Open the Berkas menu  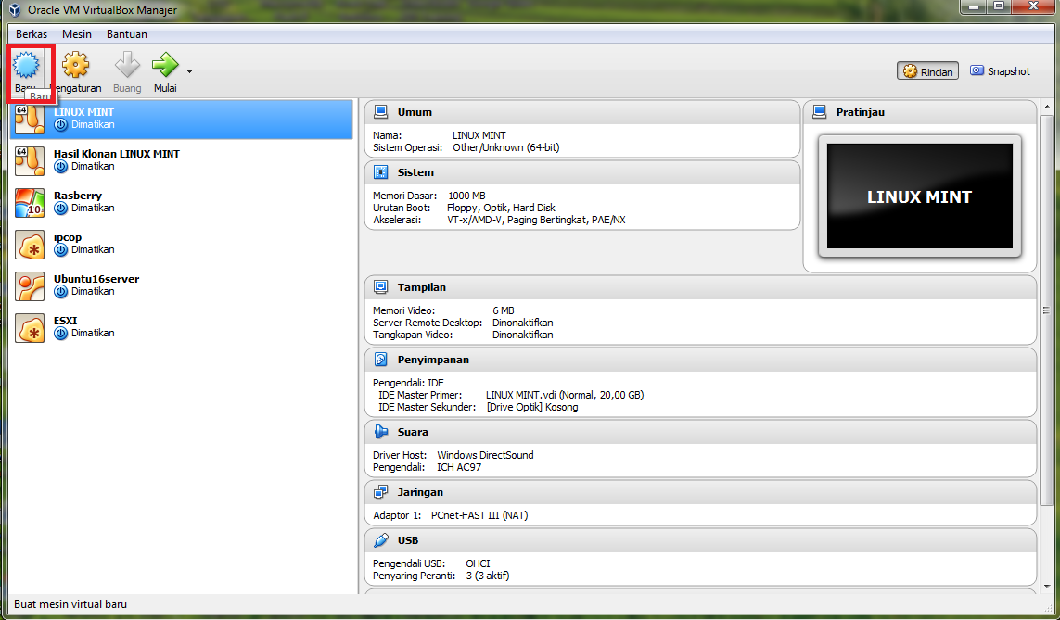(32, 33)
